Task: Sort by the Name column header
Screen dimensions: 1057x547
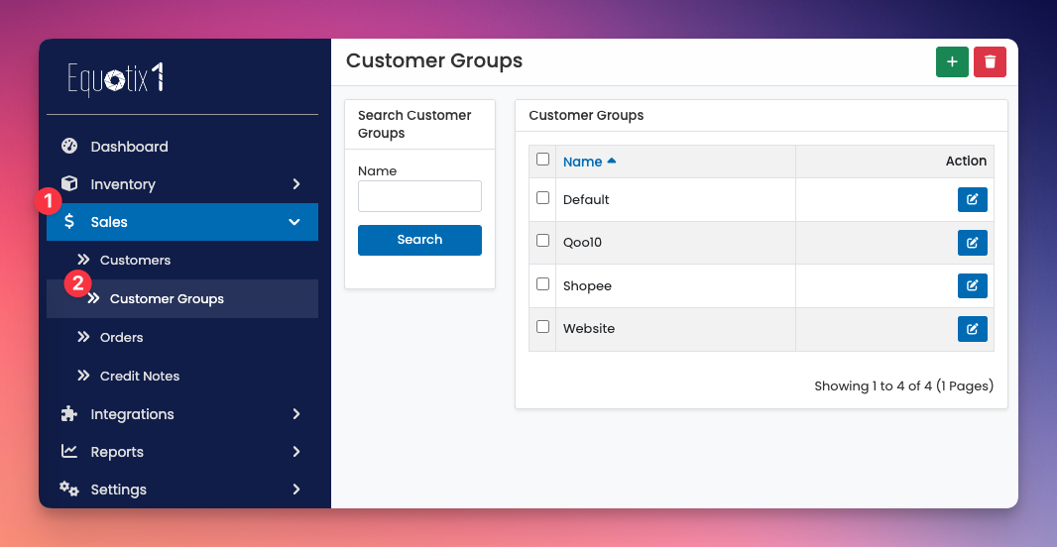Action: (583, 162)
